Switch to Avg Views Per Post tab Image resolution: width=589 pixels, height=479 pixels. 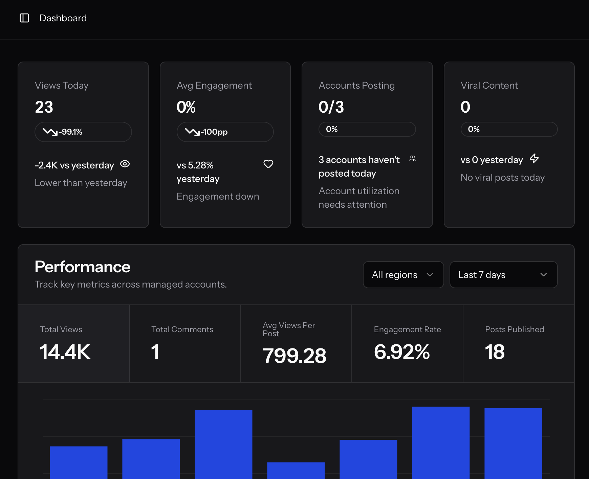pos(296,344)
